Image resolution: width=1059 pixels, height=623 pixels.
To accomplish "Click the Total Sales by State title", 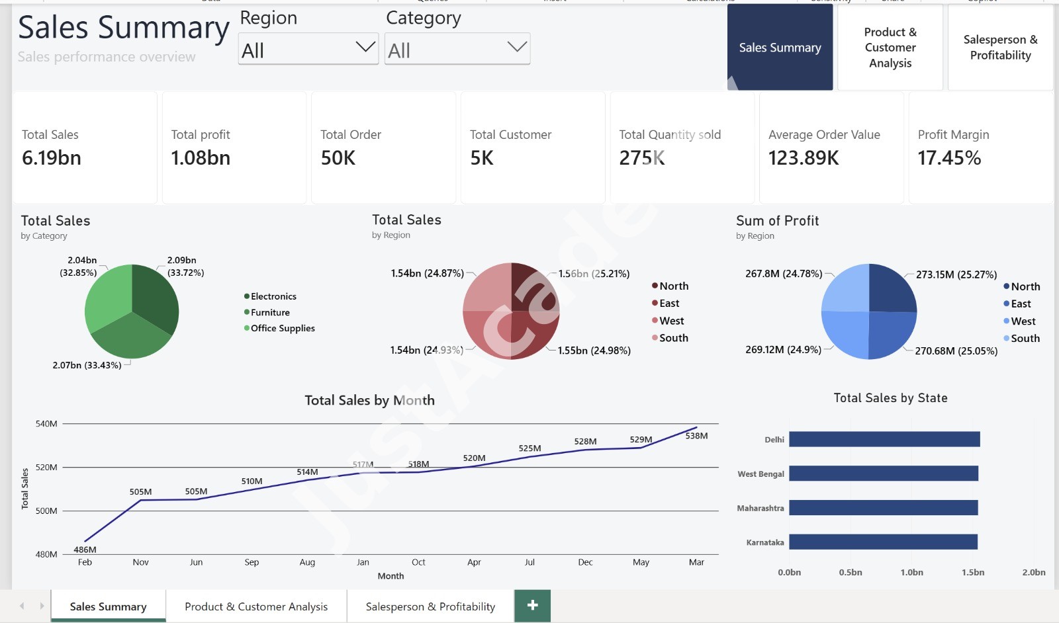I will [x=890, y=398].
